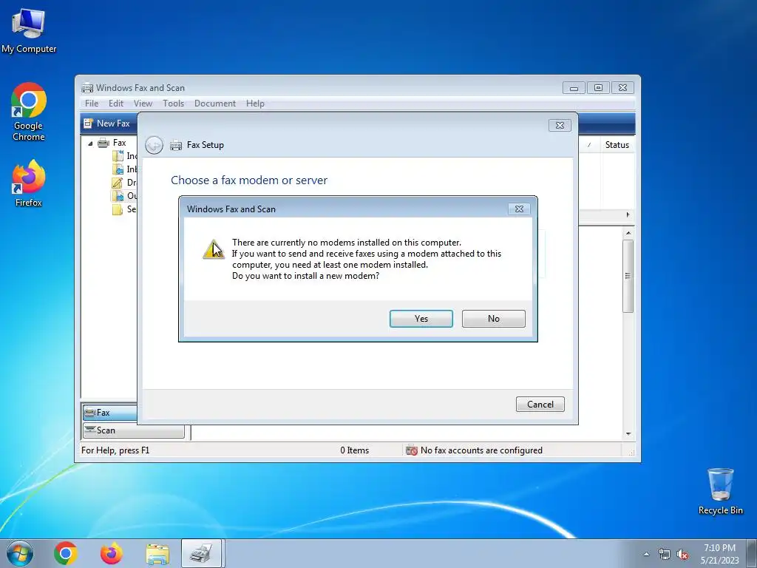Click the yellow warning triangle icon
Image resolution: width=757 pixels, height=568 pixels.
pyautogui.click(x=213, y=250)
